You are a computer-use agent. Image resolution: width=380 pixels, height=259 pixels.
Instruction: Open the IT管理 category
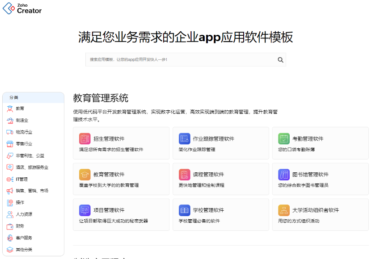point(21,179)
